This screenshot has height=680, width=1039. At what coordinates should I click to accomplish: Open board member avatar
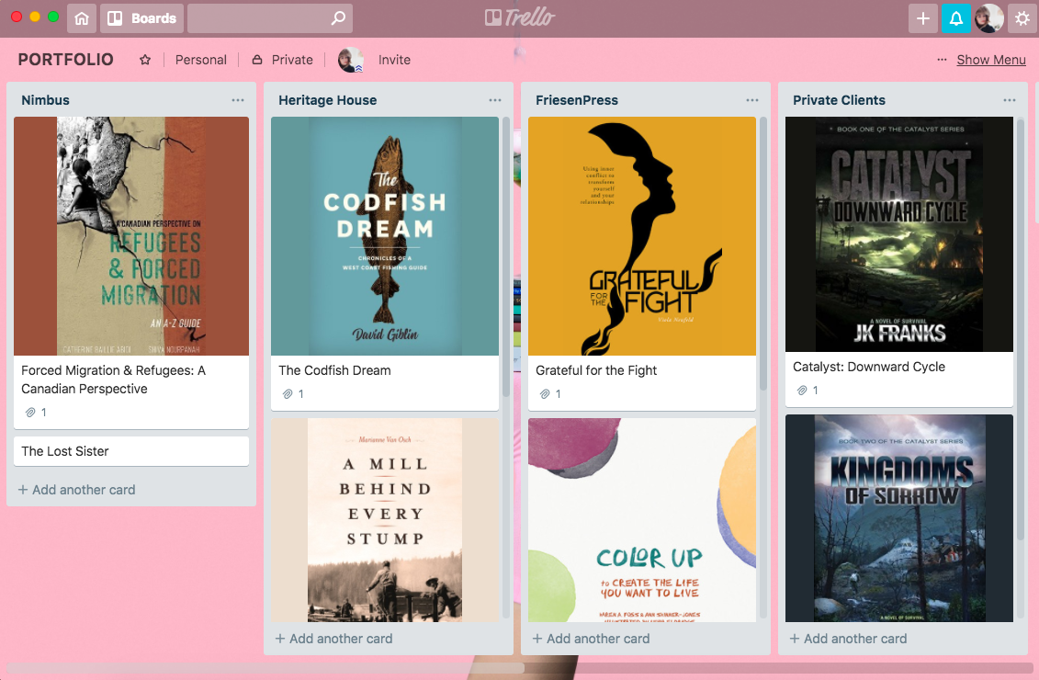pyautogui.click(x=351, y=60)
